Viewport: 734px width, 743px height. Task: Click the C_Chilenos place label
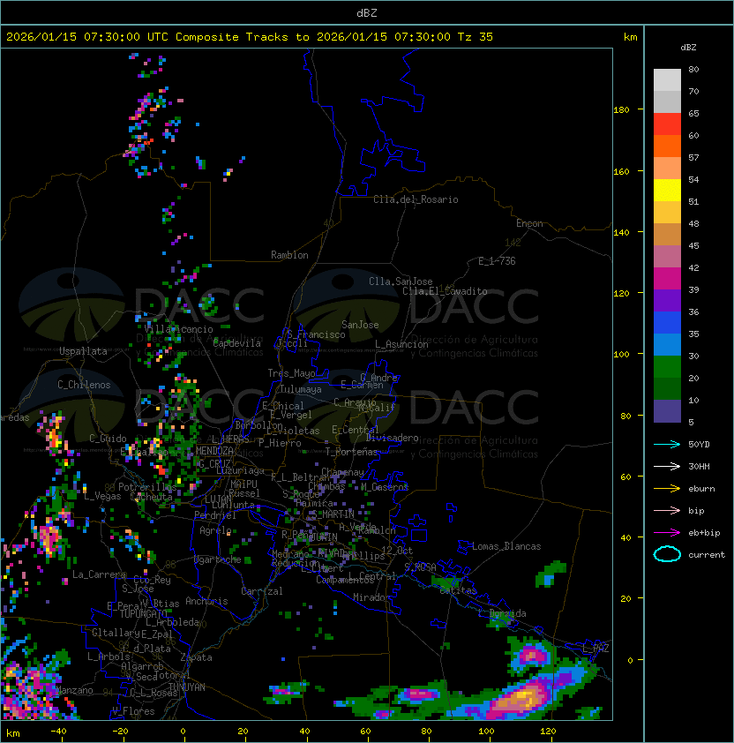pyautogui.click(x=84, y=385)
